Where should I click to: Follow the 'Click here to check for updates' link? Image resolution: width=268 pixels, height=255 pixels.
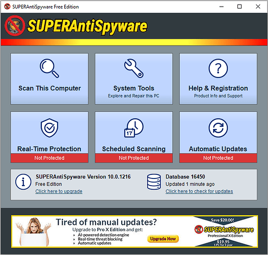click(x=199, y=191)
